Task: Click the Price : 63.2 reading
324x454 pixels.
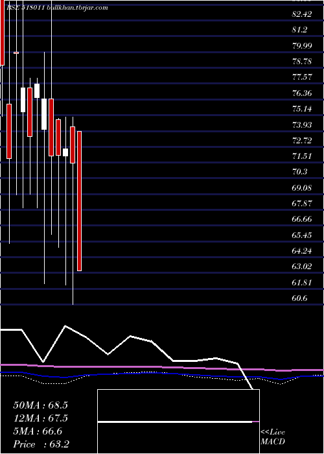Action: coord(41,444)
